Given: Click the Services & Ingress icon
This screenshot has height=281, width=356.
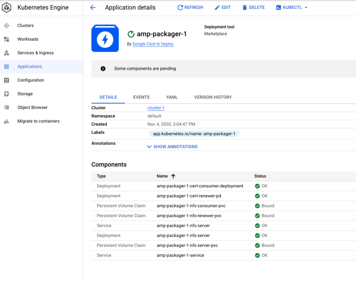Looking at the screenshot, I should 7,53.
